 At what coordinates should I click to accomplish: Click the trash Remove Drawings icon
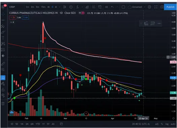coord(3,104)
